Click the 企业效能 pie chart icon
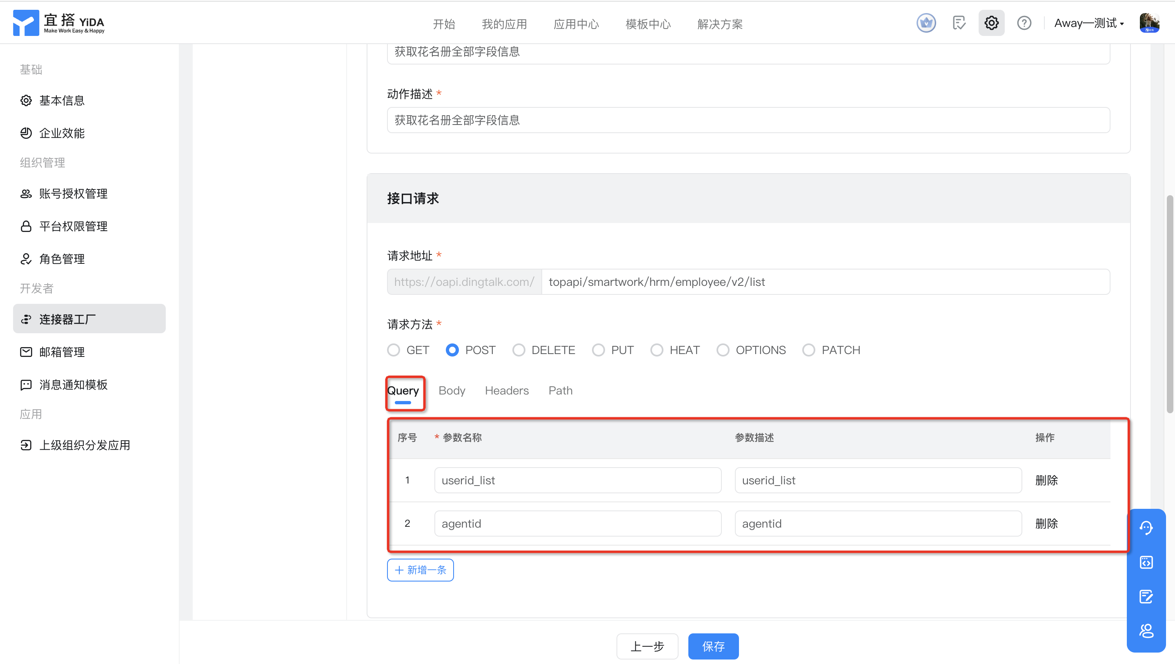Viewport: 1175px width, 664px height. pyautogui.click(x=26, y=133)
